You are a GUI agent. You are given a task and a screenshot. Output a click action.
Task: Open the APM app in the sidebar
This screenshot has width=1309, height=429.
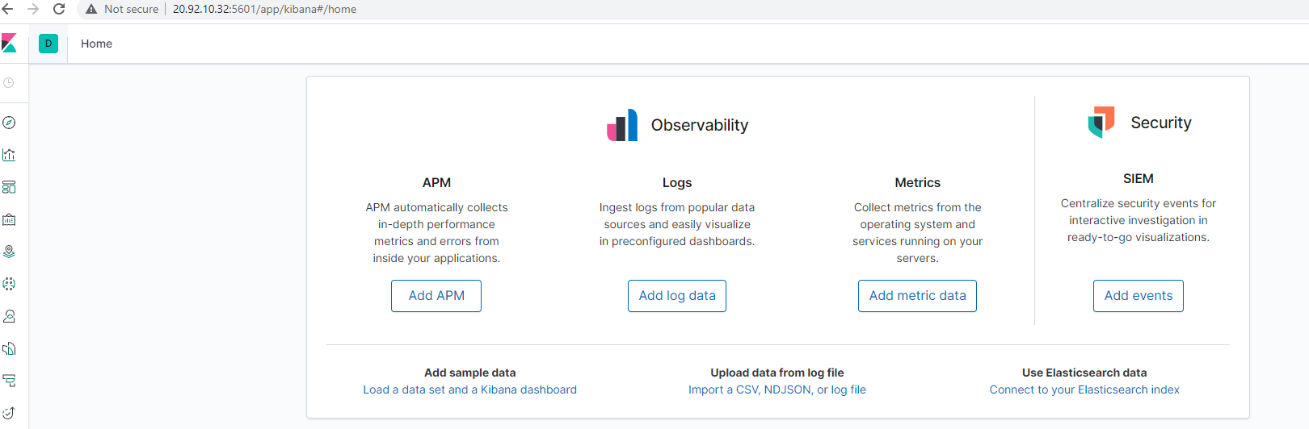click(x=10, y=381)
